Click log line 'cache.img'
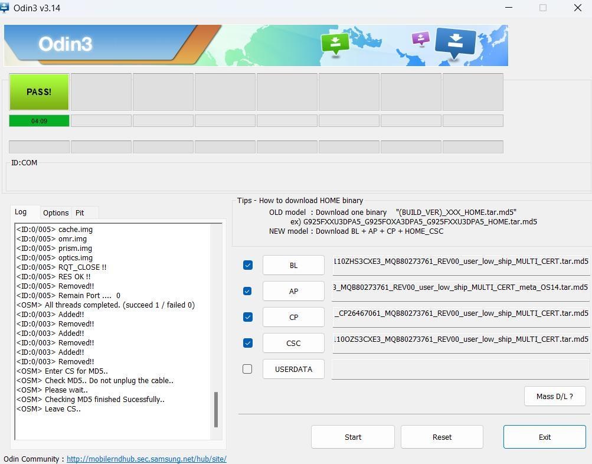The height and width of the screenshot is (464, 592). [54, 230]
